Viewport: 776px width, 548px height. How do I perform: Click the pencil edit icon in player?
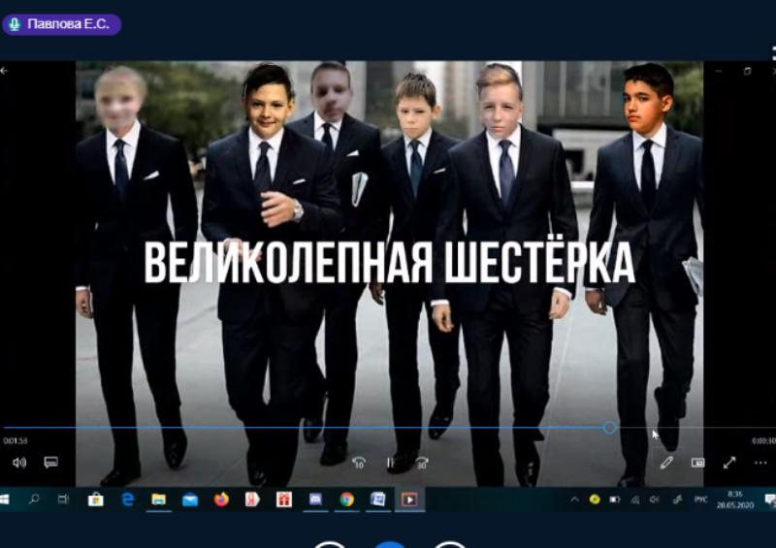coord(666,463)
